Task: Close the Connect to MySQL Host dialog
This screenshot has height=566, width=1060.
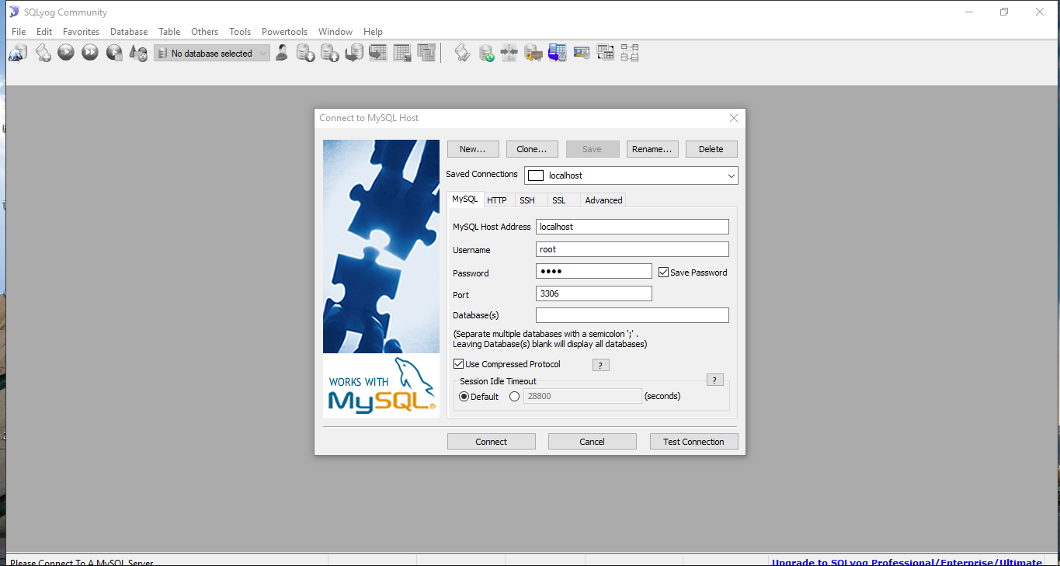Action: tap(734, 118)
